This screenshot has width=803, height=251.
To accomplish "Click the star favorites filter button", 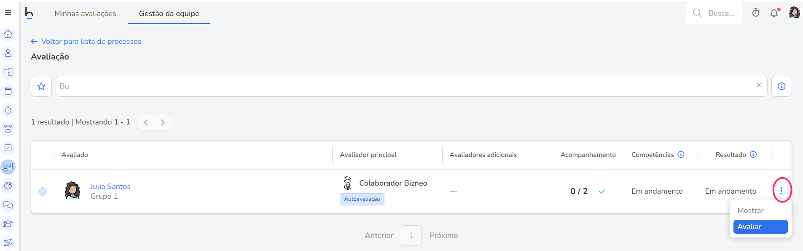I will click(x=41, y=86).
